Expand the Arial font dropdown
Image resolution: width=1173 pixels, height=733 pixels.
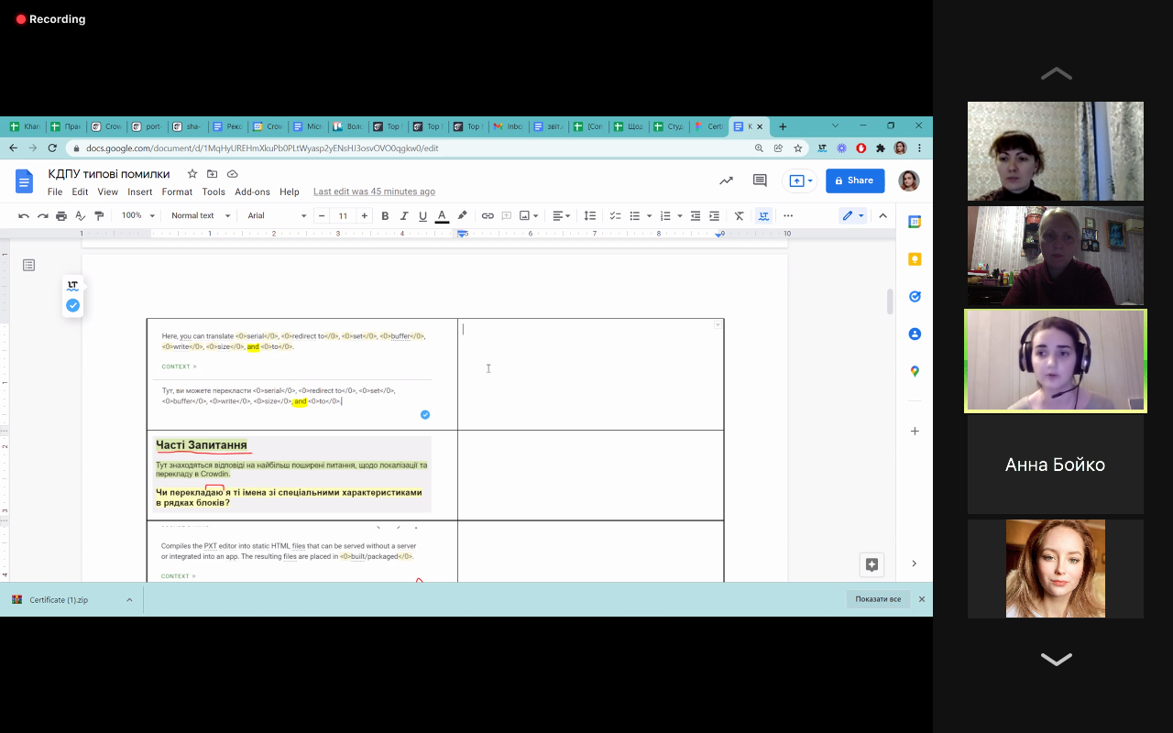click(x=277, y=216)
